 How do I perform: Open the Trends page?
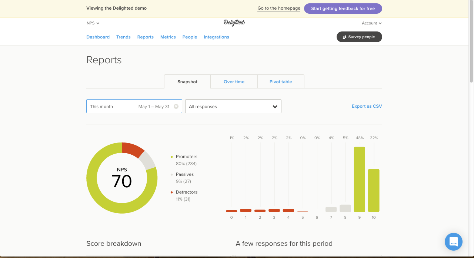[123, 37]
